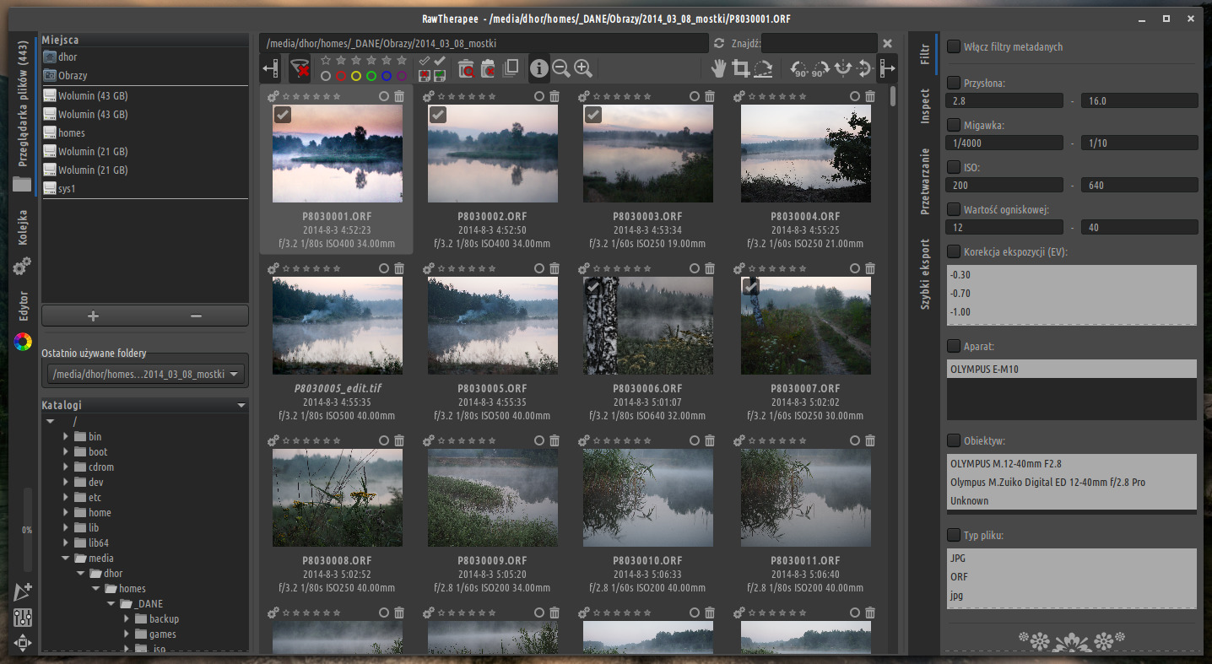Collapse the media folder in the tree
Viewport: 1212px width, 664px height.
(66, 559)
